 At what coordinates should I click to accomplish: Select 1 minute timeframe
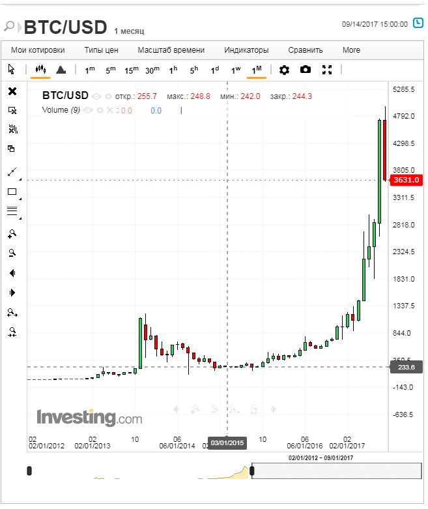(x=90, y=70)
